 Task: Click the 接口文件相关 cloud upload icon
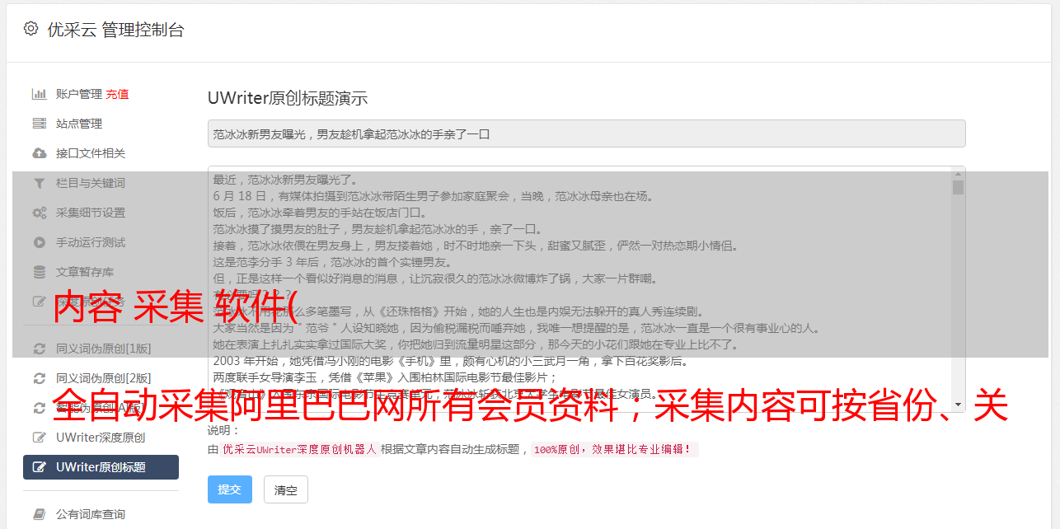click(x=39, y=153)
